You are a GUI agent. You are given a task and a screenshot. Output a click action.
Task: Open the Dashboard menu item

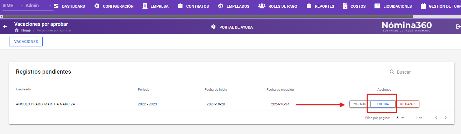70,6
